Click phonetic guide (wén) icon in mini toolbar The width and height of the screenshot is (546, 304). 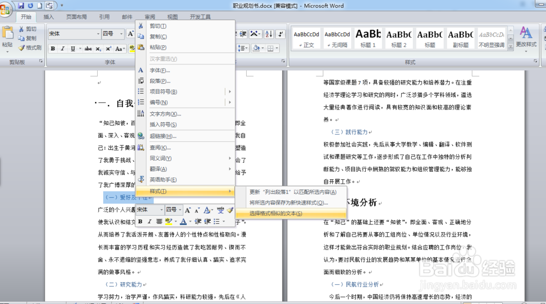click(221, 210)
